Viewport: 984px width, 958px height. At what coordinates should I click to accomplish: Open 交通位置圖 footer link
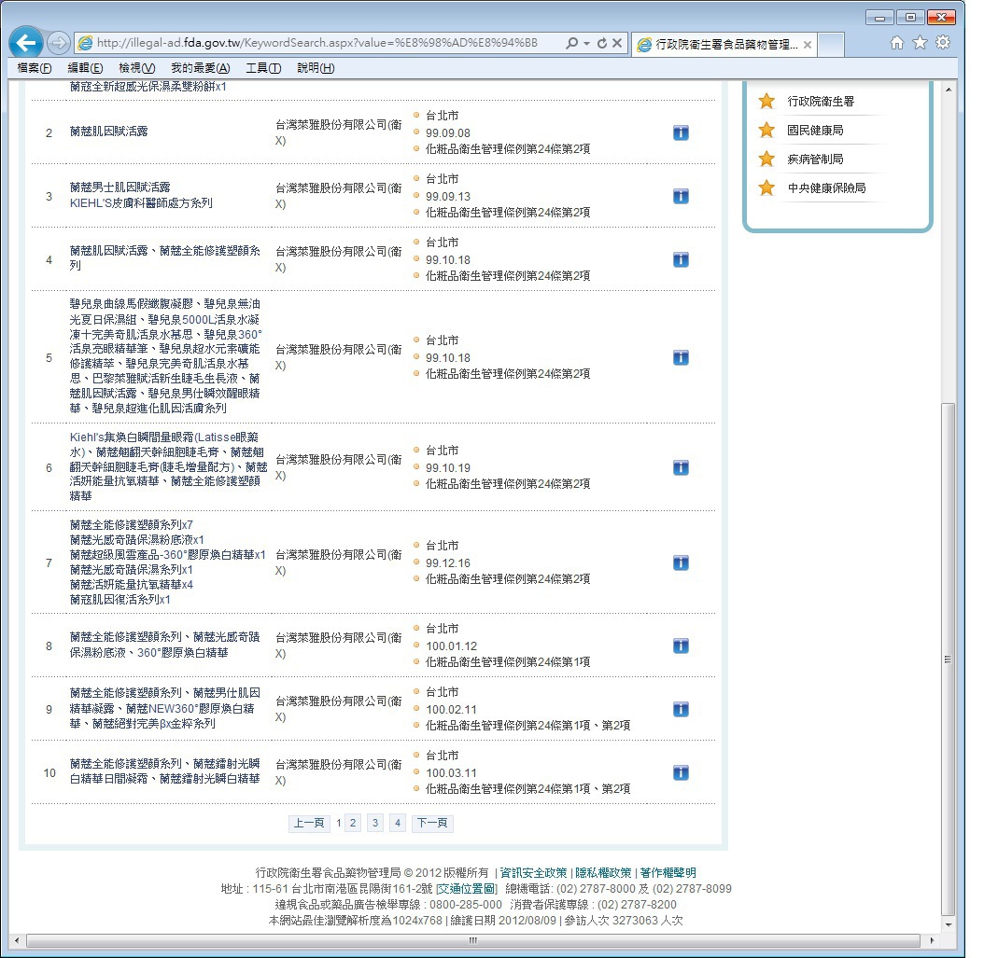[466, 888]
